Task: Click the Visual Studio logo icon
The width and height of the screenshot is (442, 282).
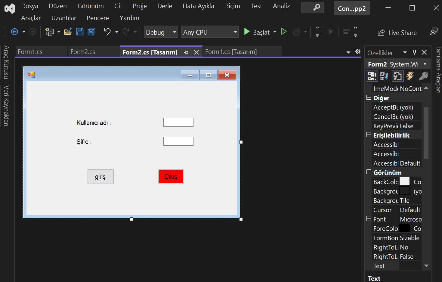Action: [x=10, y=8]
